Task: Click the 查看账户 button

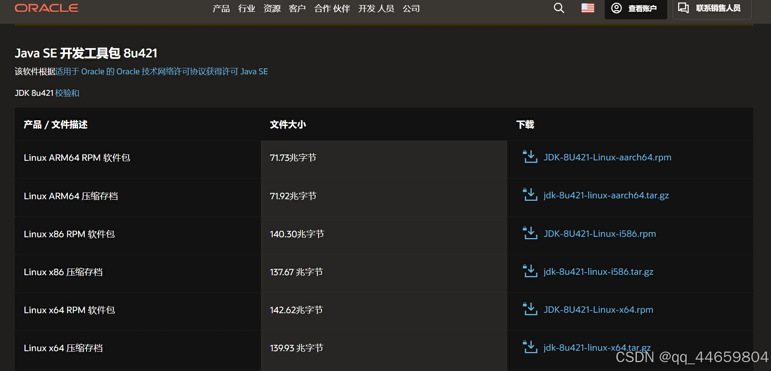Action: (x=636, y=9)
